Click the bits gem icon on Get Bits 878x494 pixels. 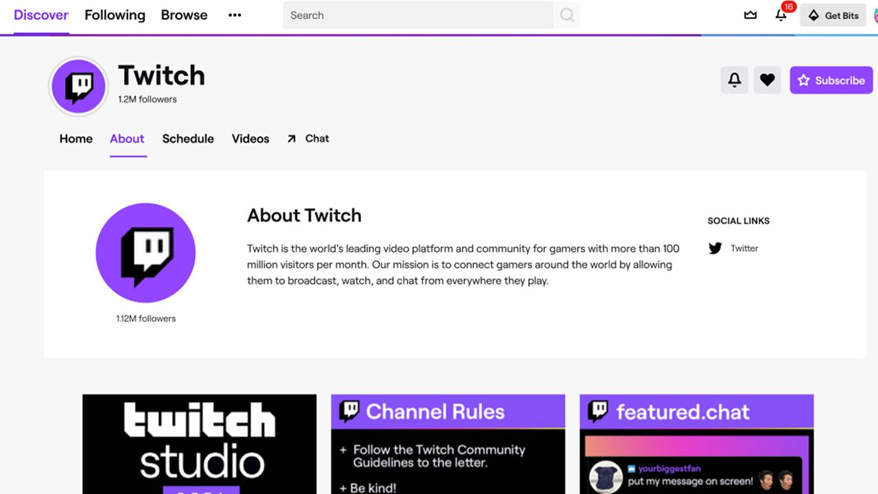[x=814, y=15]
